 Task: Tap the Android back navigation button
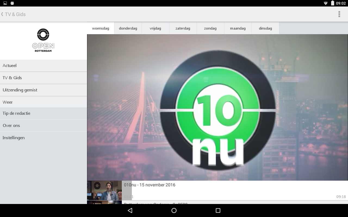pos(130,210)
